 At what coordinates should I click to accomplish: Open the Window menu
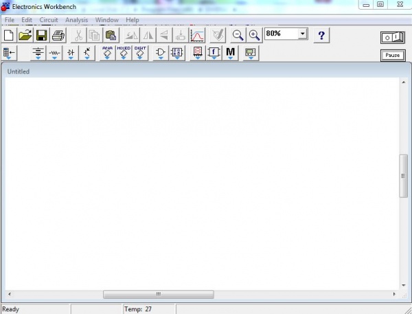coord(107,20)
